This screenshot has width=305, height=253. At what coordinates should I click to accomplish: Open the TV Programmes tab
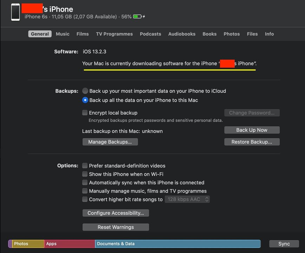tap(115, 34)
